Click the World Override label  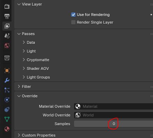pos(57,115)
